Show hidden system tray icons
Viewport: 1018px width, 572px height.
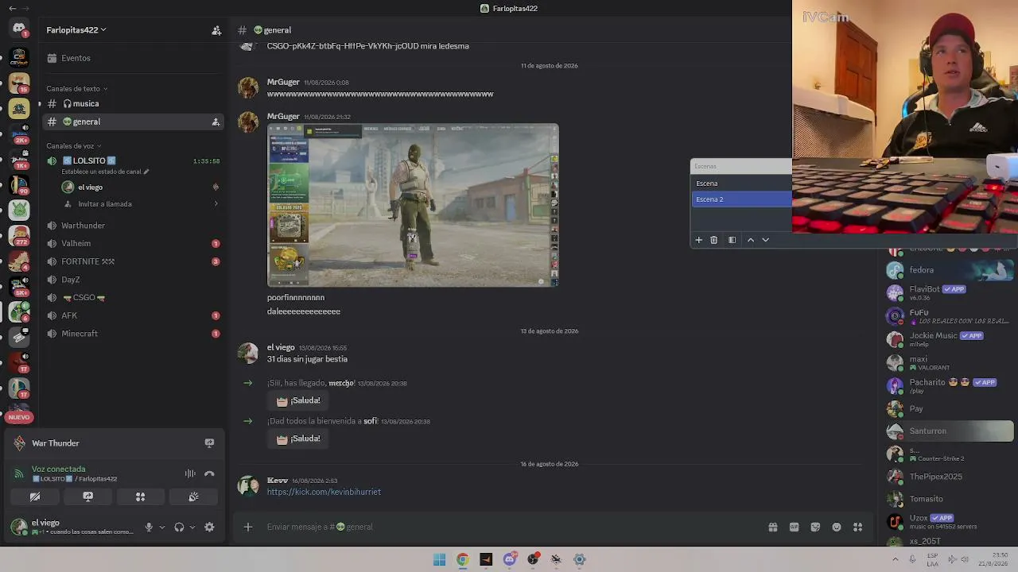(896, 559)
